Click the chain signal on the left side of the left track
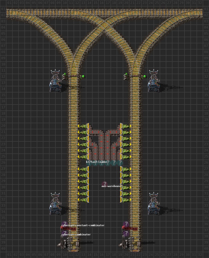 [64, 76]
